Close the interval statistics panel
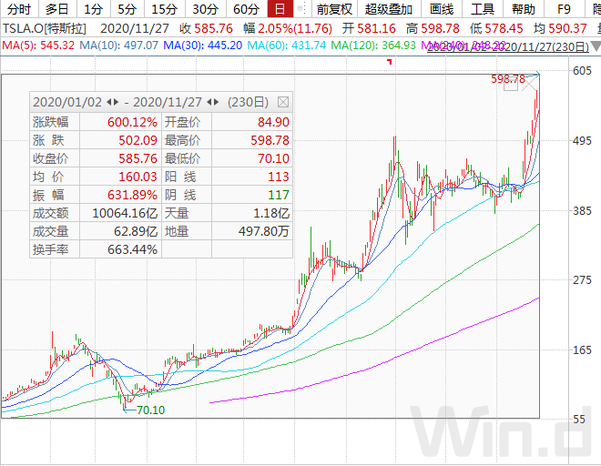Screen dimensions: 601x466 [x=283, y=102]
